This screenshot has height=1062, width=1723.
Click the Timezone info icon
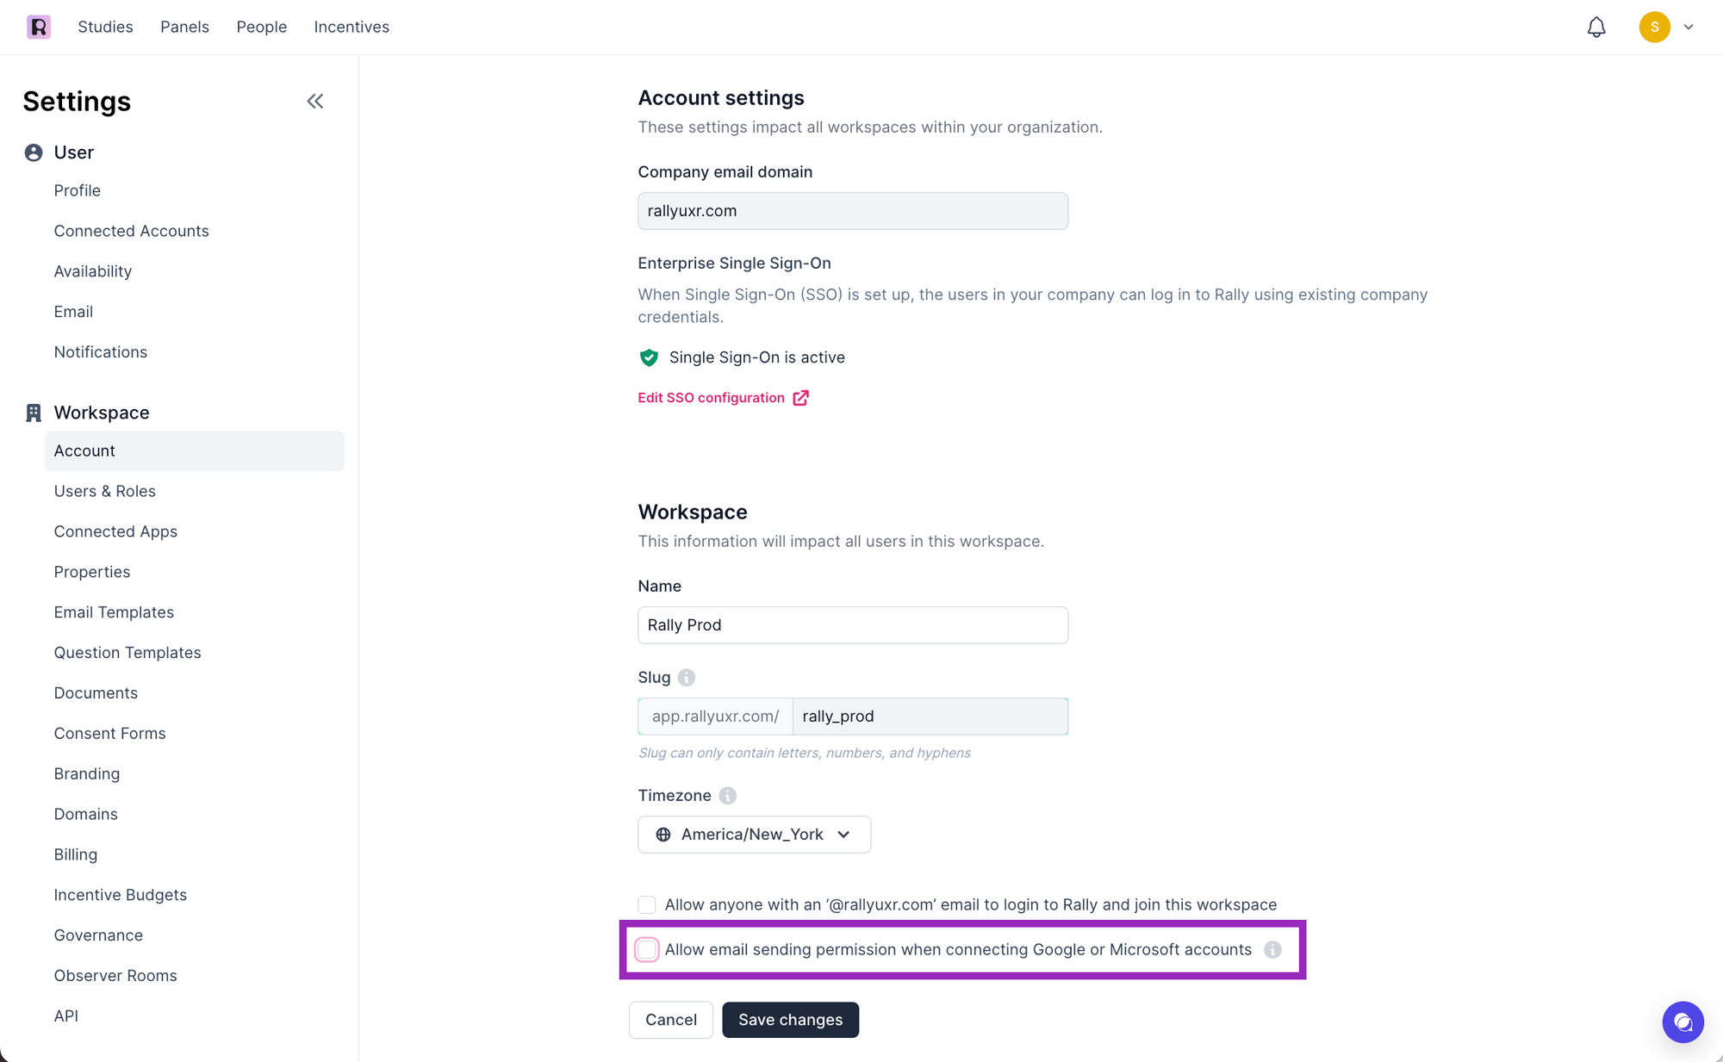pos(728,796)
